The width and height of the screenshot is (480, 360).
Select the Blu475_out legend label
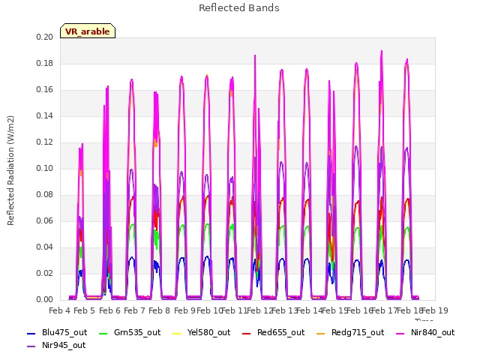pyautogui.click(x=64, y=332)
